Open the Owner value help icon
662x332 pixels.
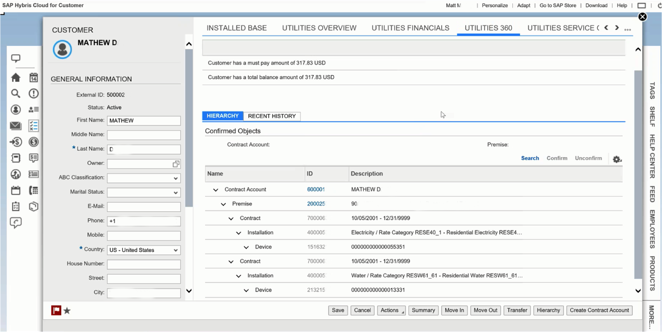pyautogui.click(x=176, y=164)
